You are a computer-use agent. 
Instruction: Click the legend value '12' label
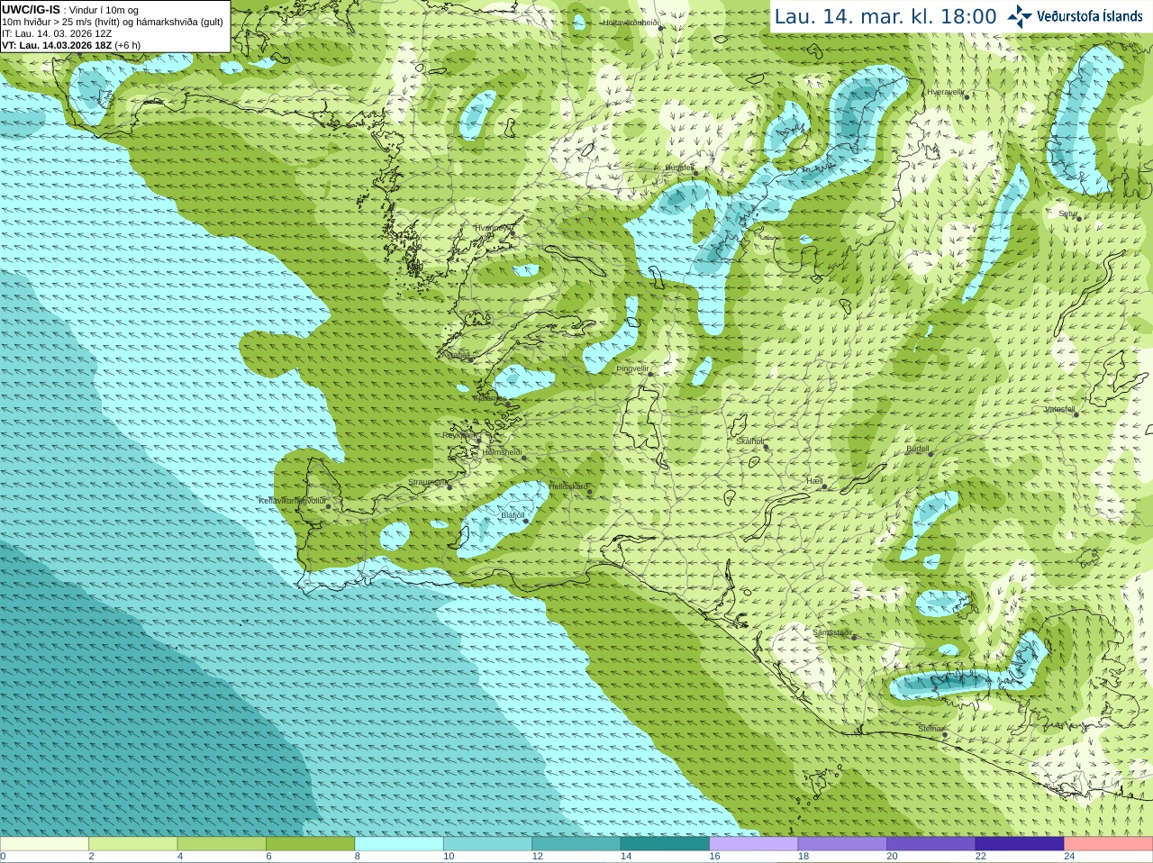coord(537,857)
